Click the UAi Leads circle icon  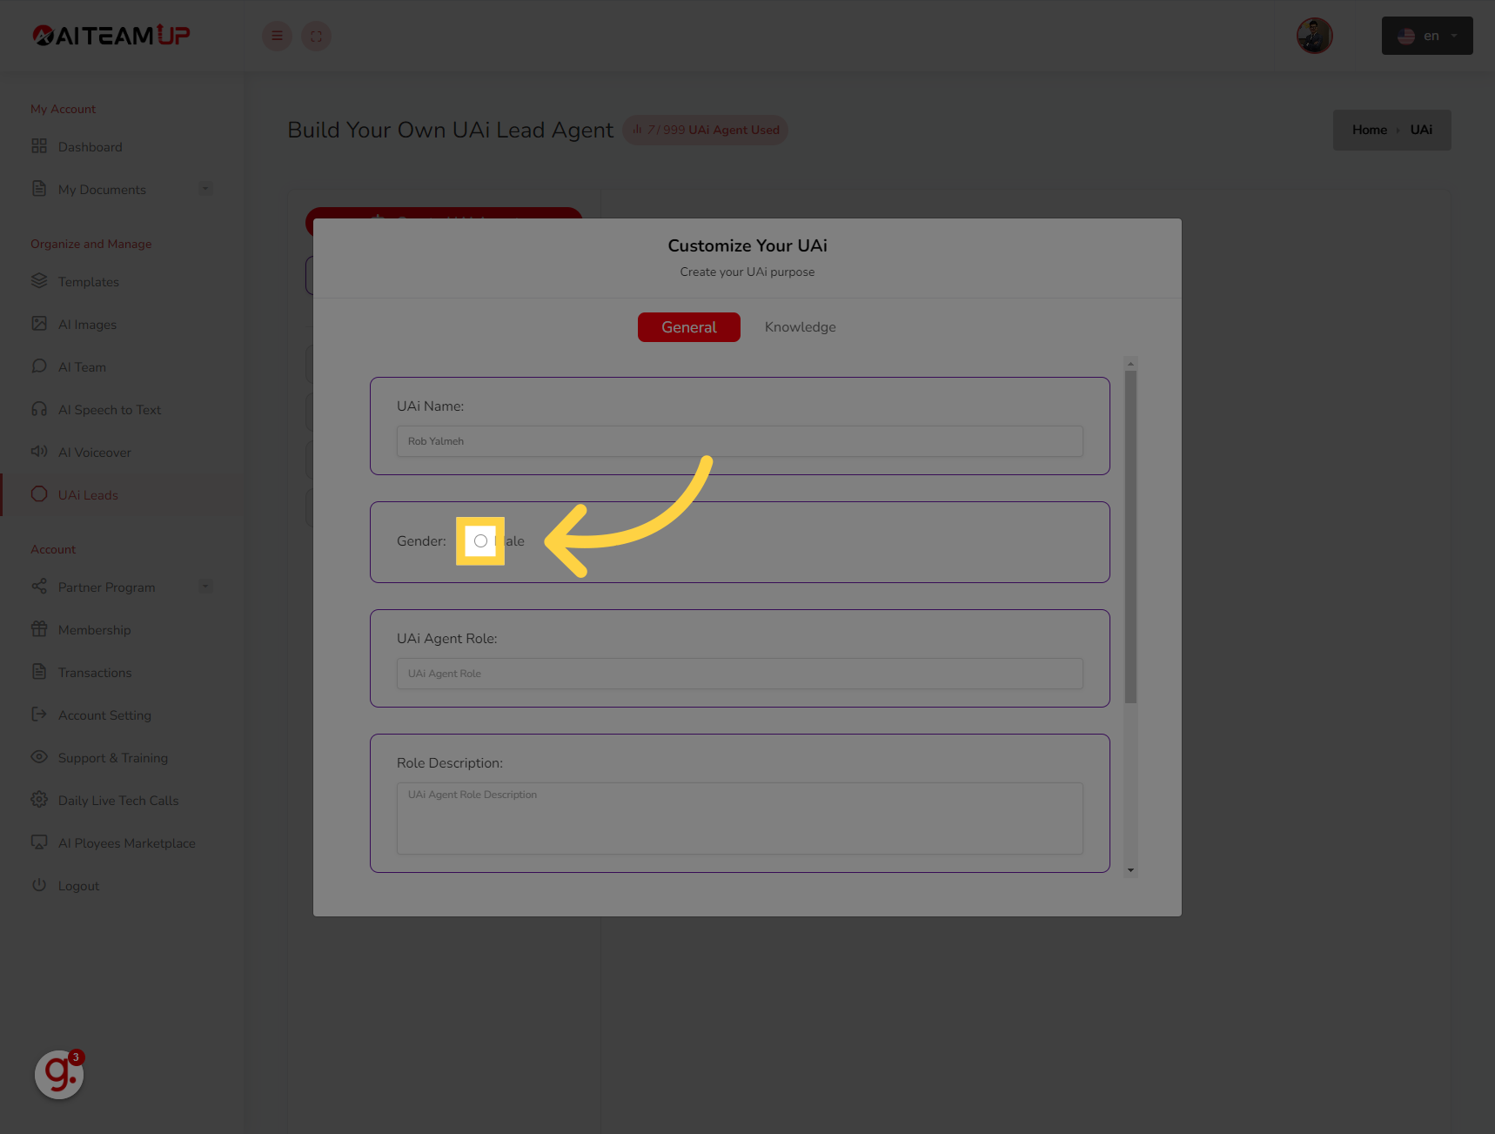[39, 494]
